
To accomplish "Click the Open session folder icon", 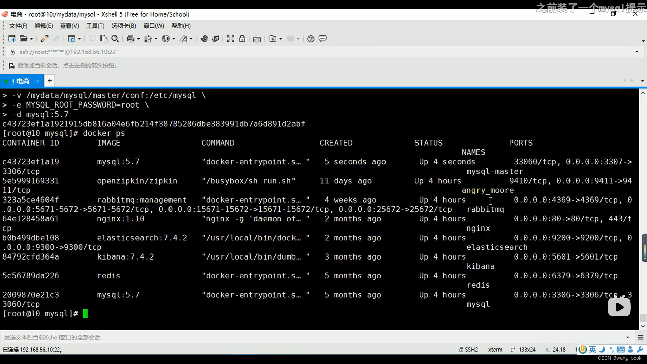I will point(23,39).
